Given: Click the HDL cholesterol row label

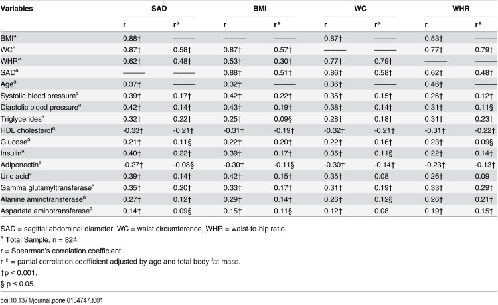Looking at the screenshot, I should [28, 130].
